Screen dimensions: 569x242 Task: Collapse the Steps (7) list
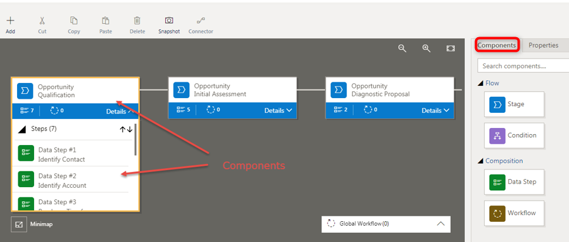point(22,129)
